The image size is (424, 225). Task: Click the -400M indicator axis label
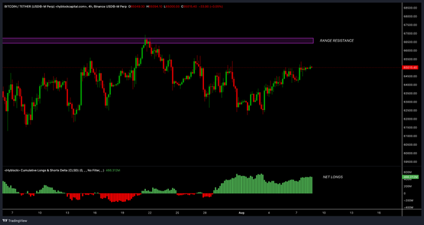[408, 208]
